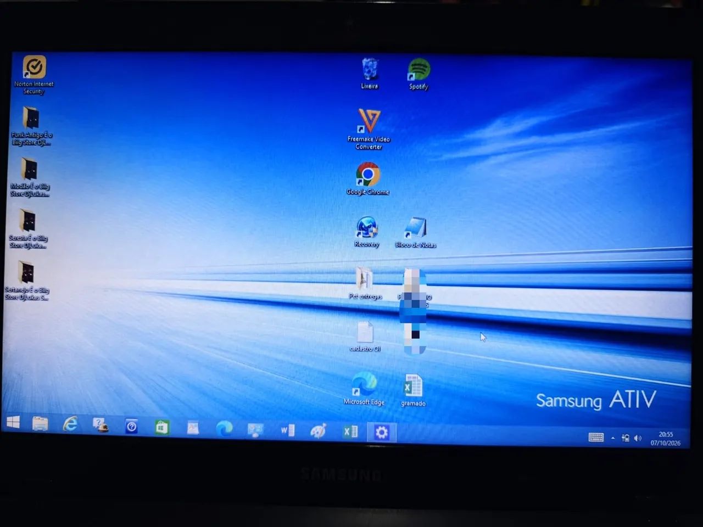Select the Lixeira recycle bin icon

pyautogui.click(x=370, y=74)
